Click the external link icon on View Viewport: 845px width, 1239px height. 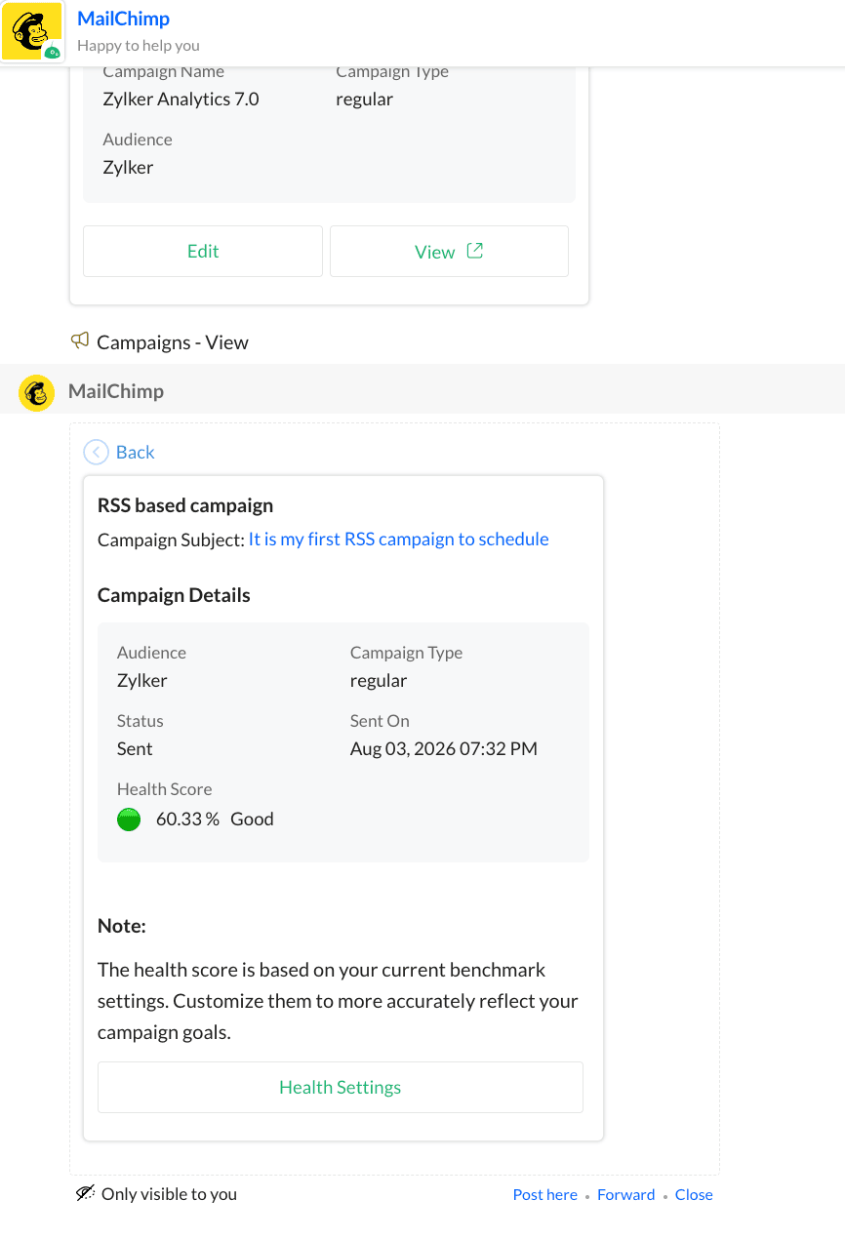(475, 251)
